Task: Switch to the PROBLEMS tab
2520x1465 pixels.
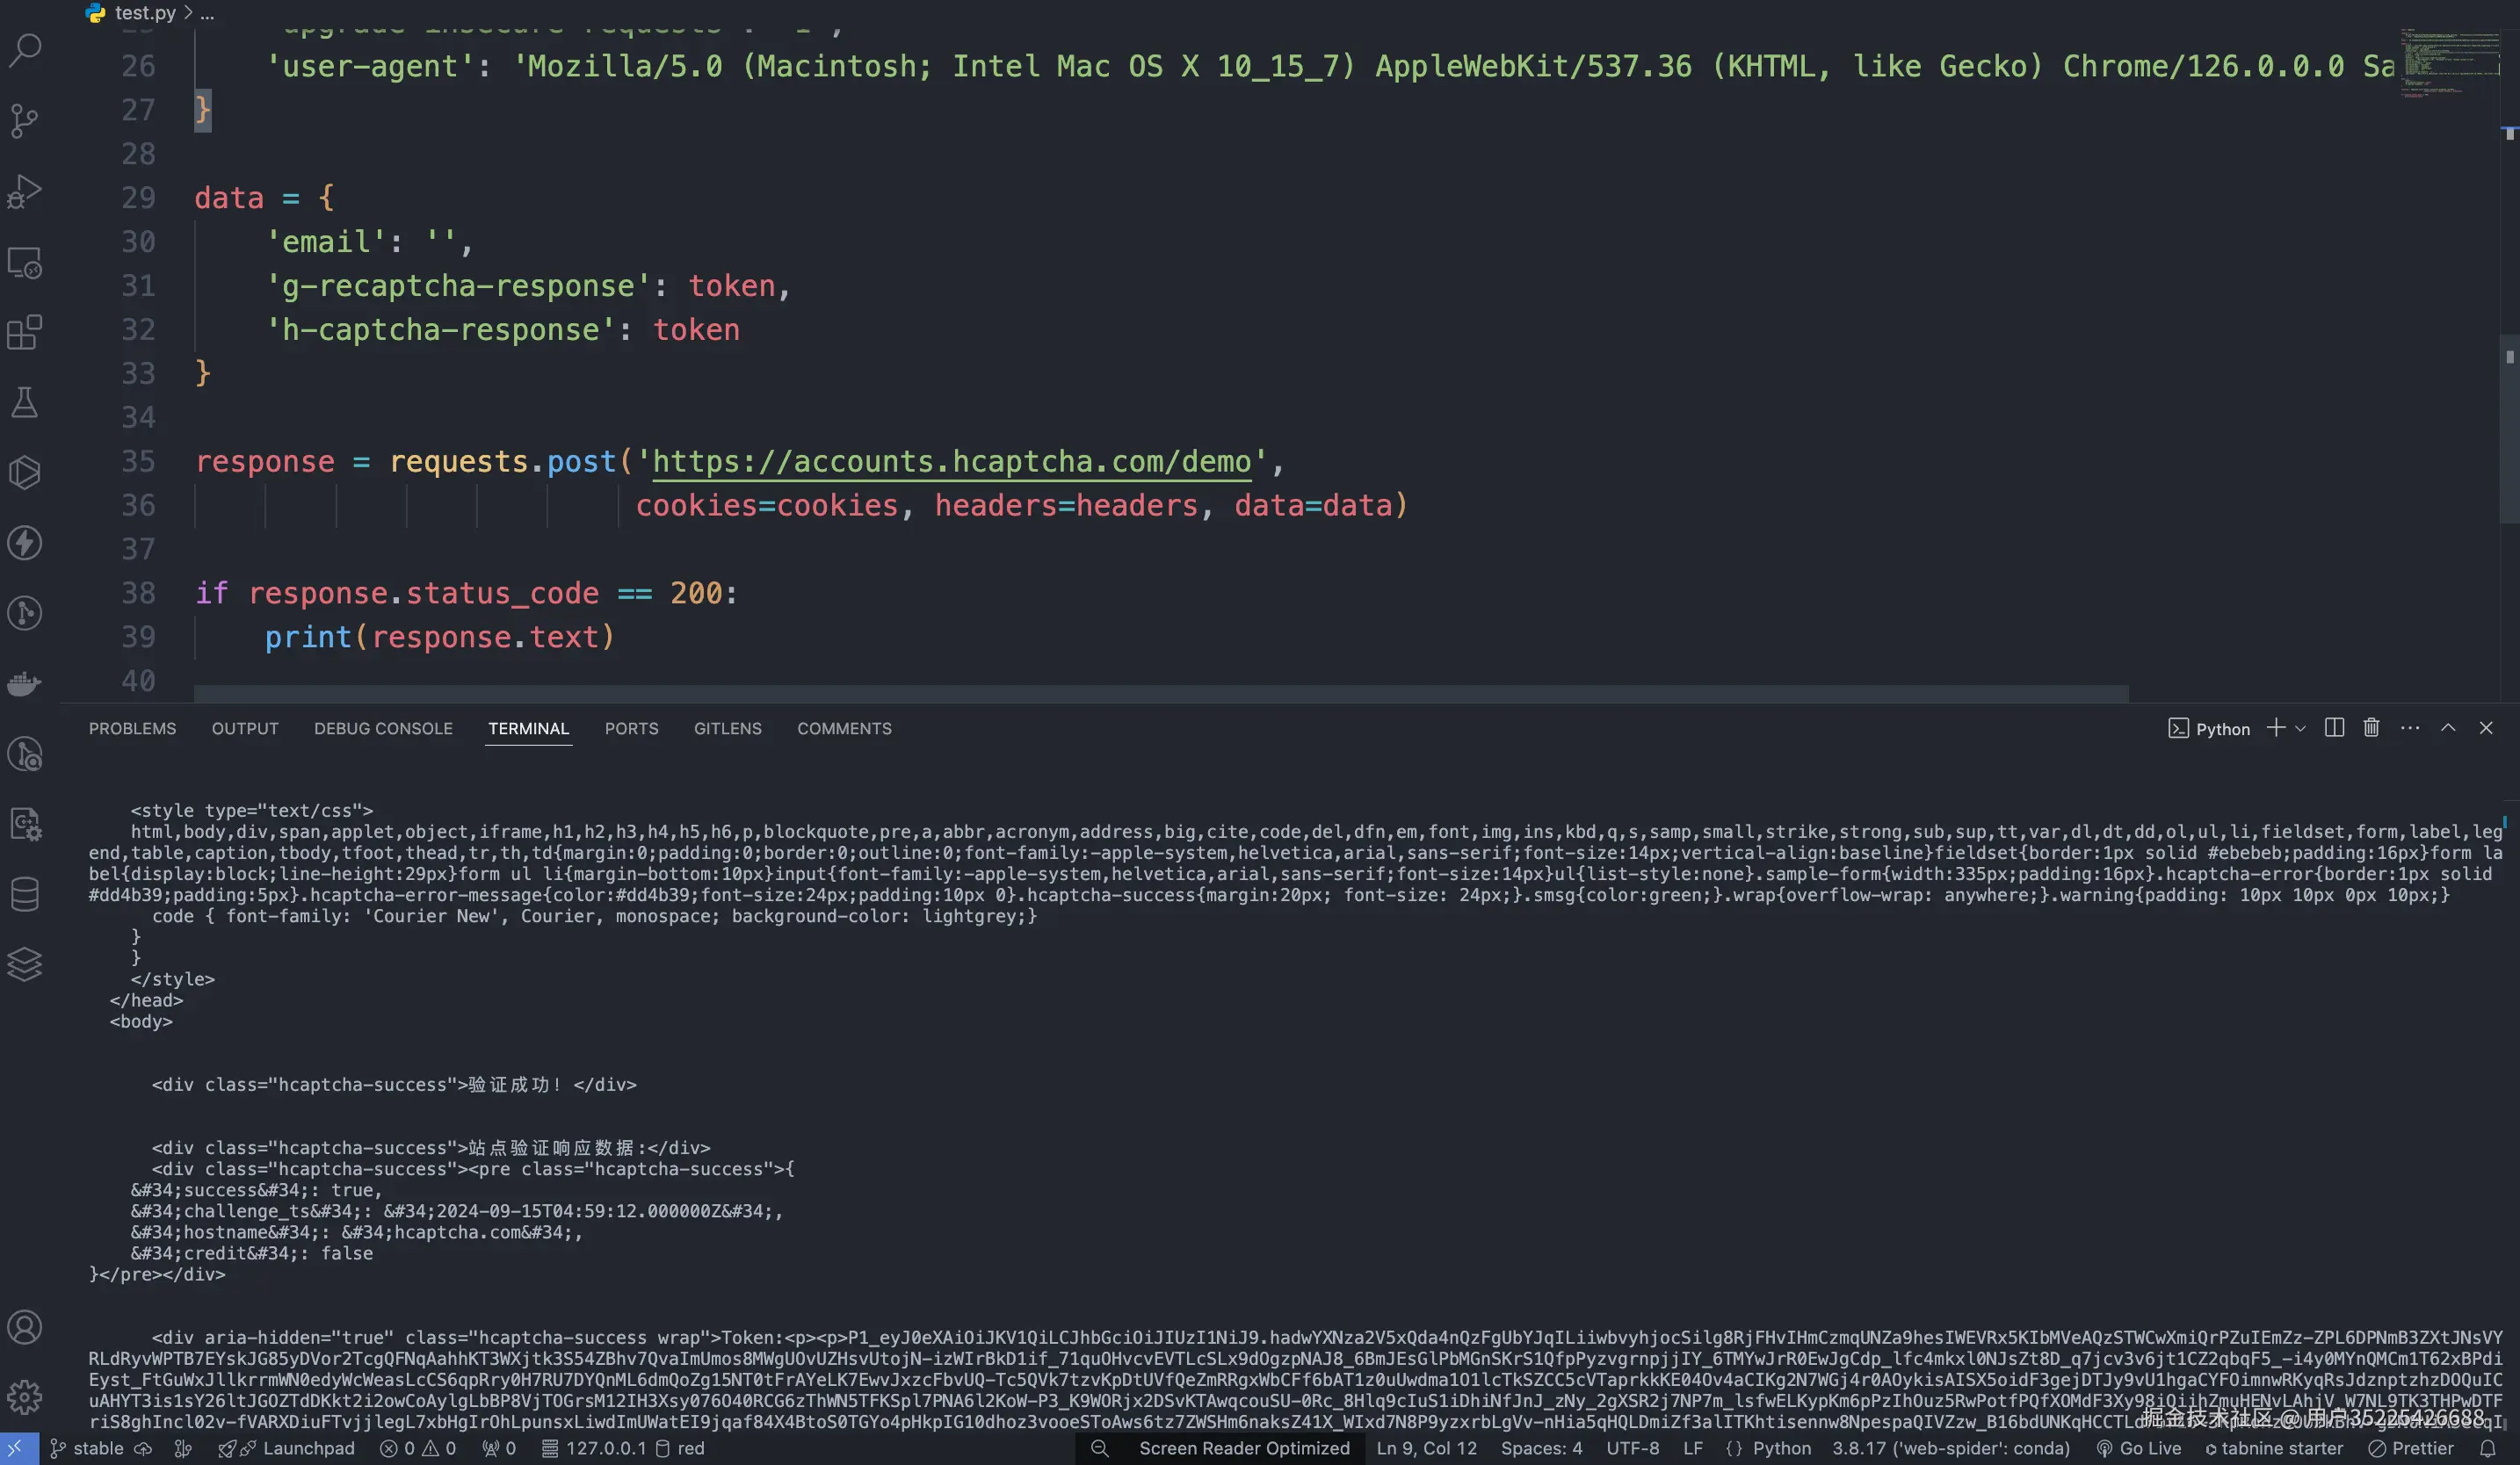Action: tap(132, 728)
